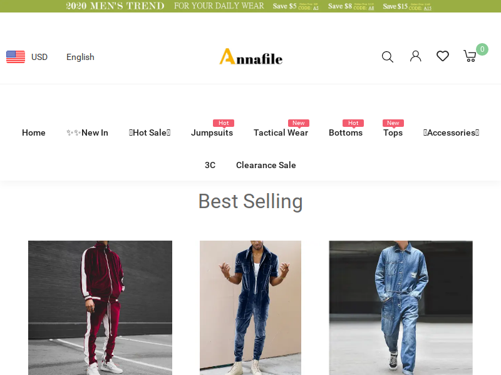Open the red velvet tracksuit product image
The image size is (501, 375).
(100, 307)
